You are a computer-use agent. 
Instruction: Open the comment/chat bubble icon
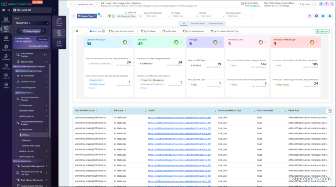[316, 16]
